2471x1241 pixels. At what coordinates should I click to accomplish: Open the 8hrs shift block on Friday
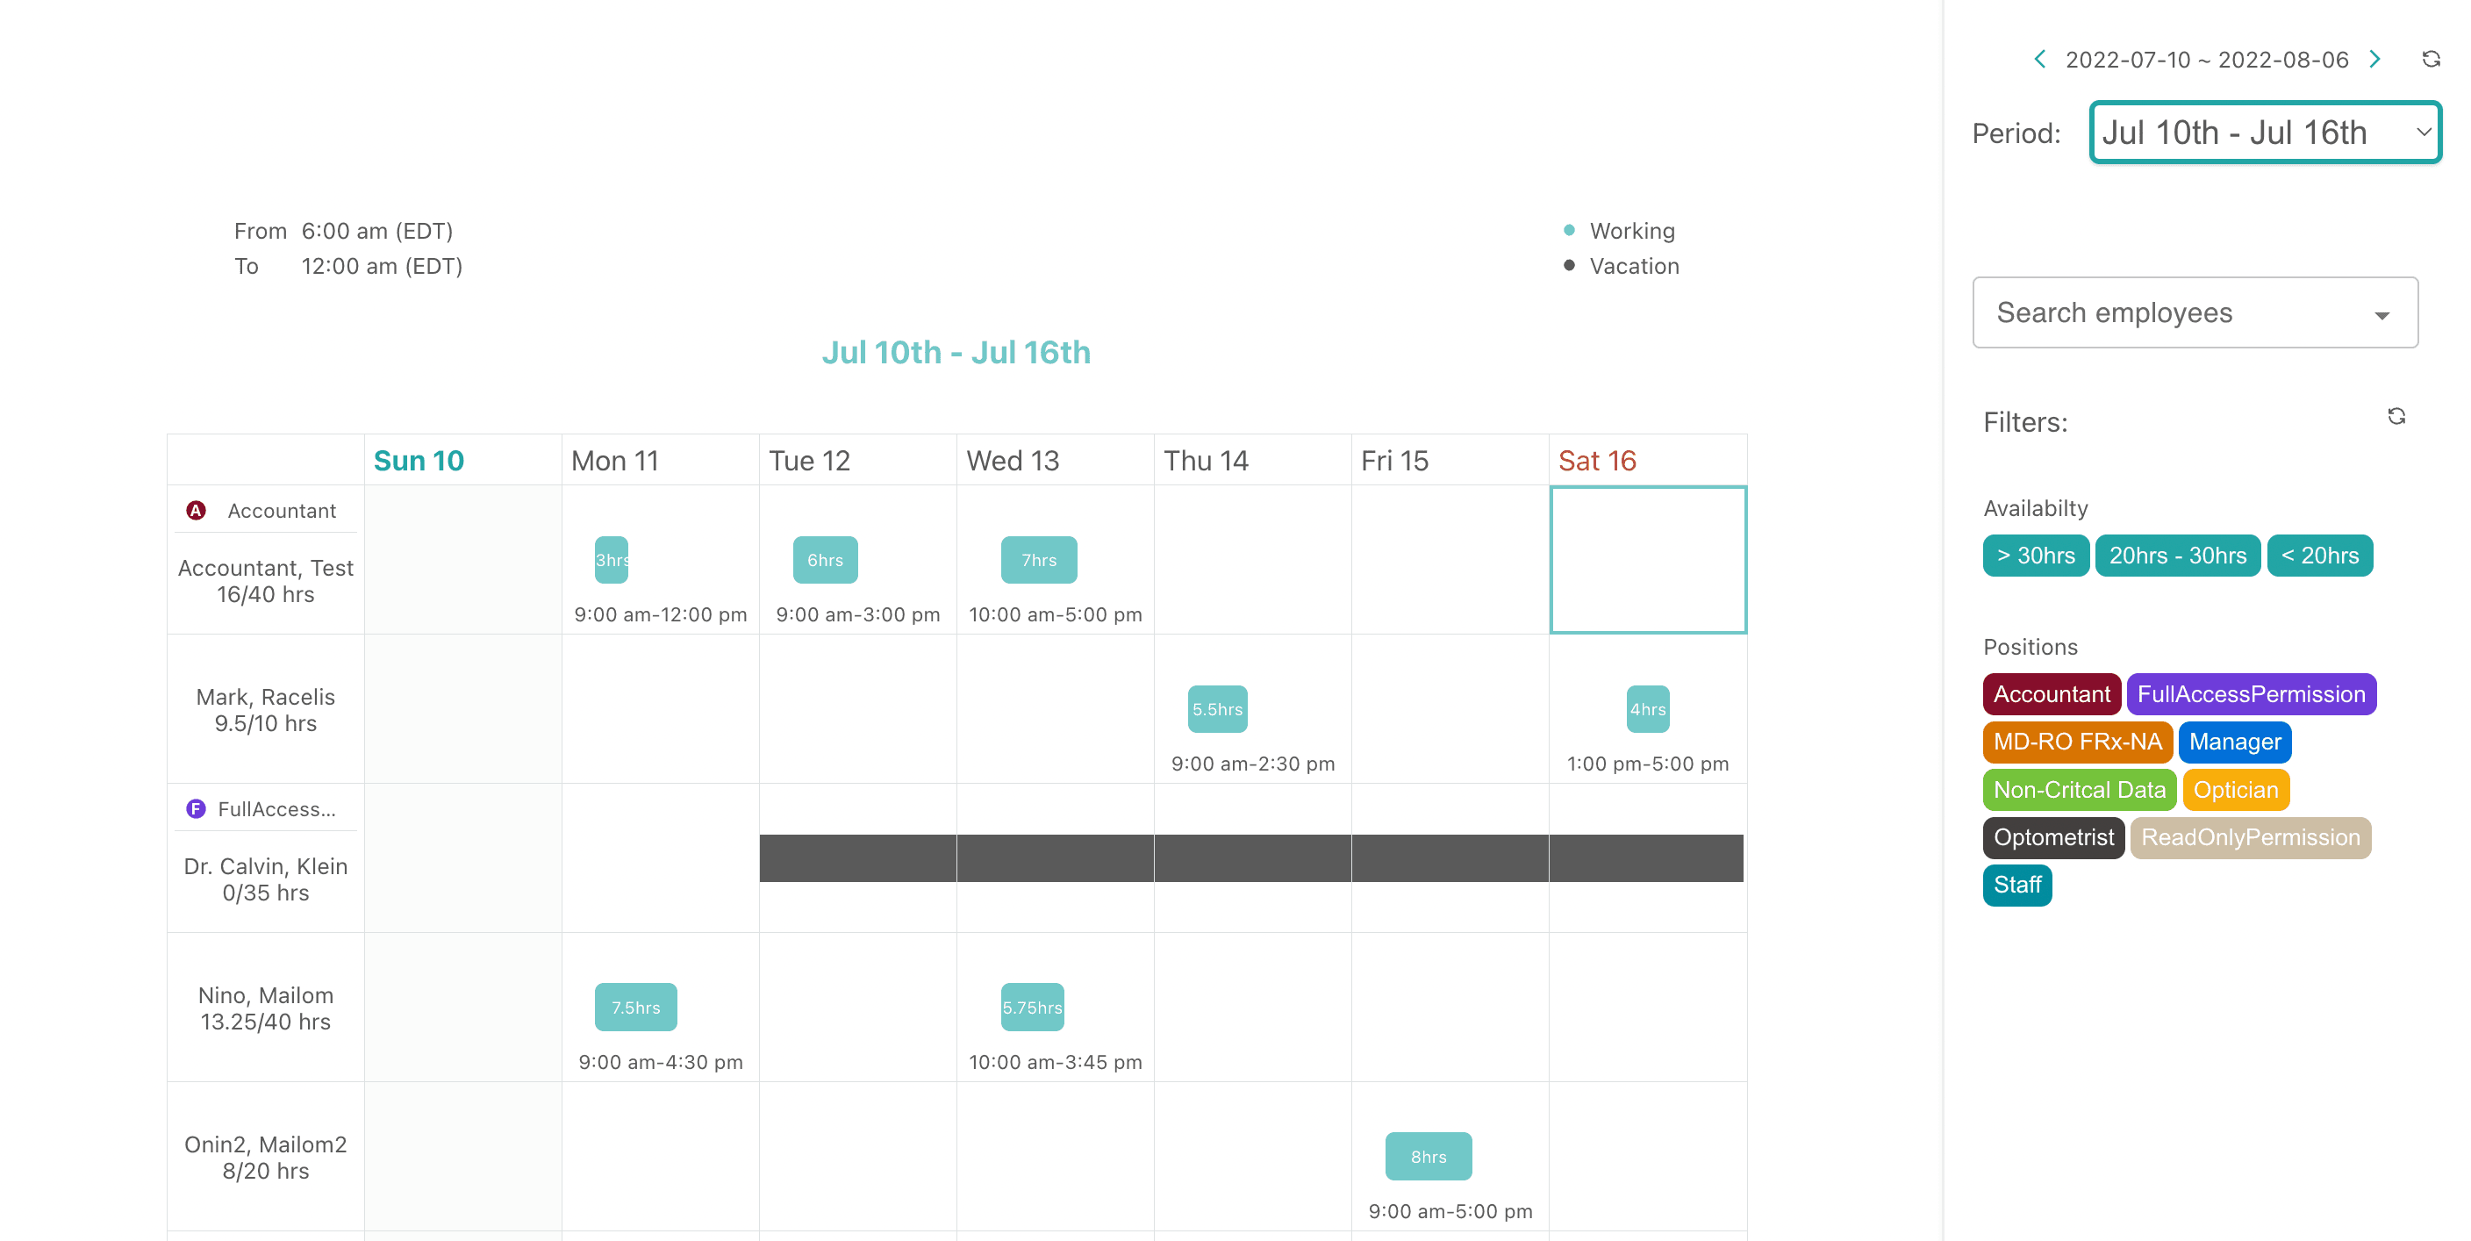1428,1157
